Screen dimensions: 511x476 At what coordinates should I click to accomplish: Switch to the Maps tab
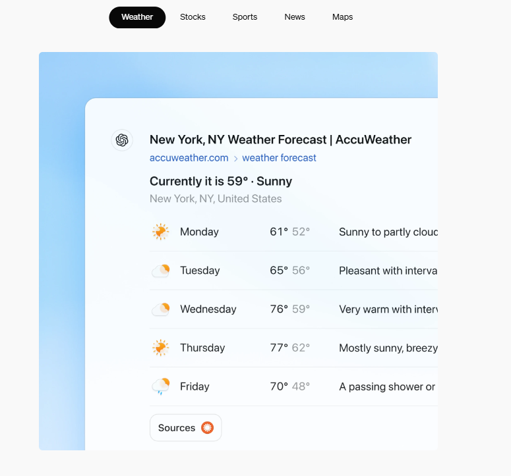[x=342, y=17]
